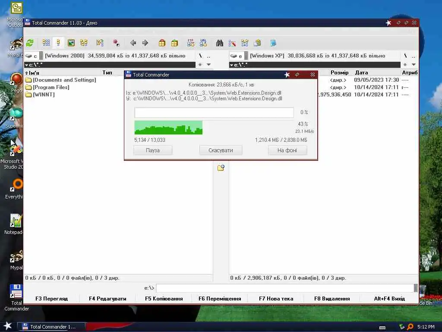Open the new FTP URL connection icon
The height and width of the screenshot is (332, 442).
[203, 43]
